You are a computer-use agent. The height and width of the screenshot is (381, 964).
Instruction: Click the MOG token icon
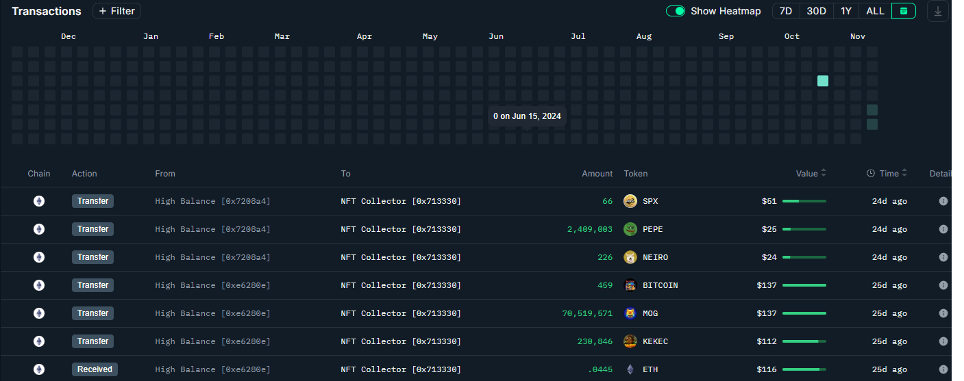click(630, 313)
